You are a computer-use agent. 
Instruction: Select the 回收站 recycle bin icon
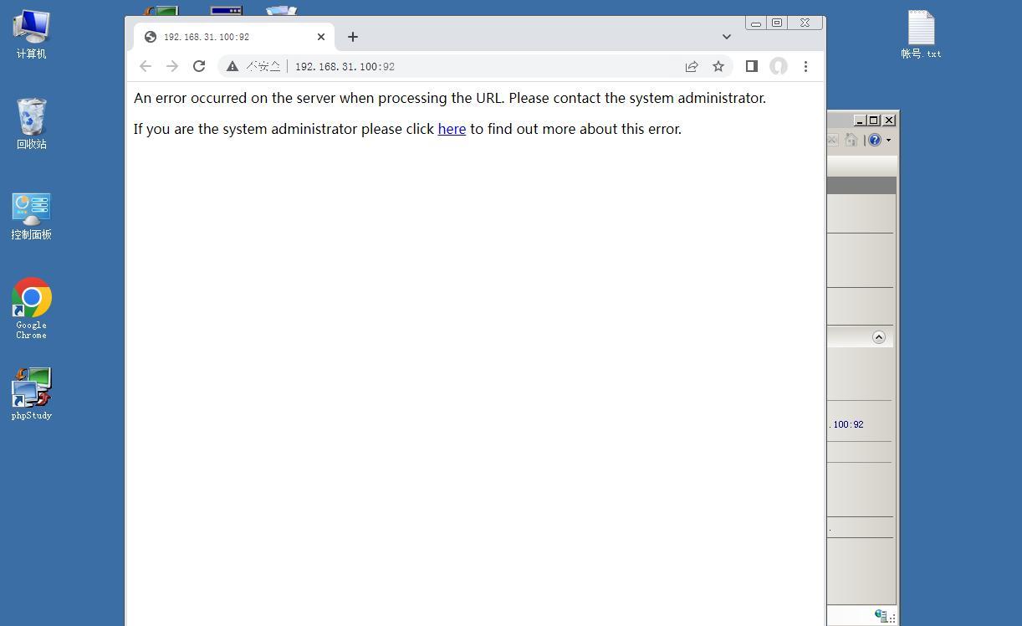pyautogui.click(x=31, y=124)
